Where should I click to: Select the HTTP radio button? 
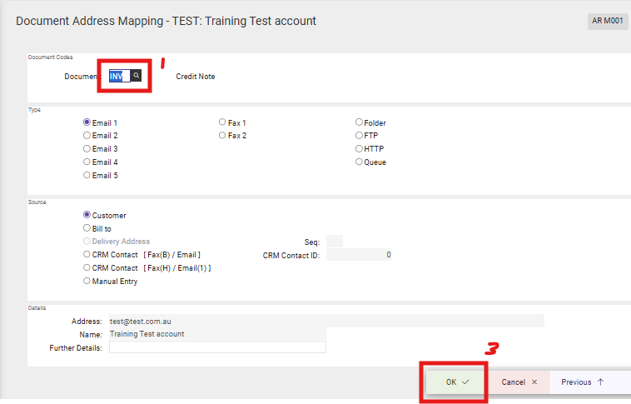pyautogui.click(x=360, y=149)
